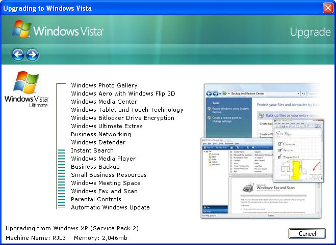
Task: Select 'Windows Media Center' entry
Action: [x=104, y=102]
